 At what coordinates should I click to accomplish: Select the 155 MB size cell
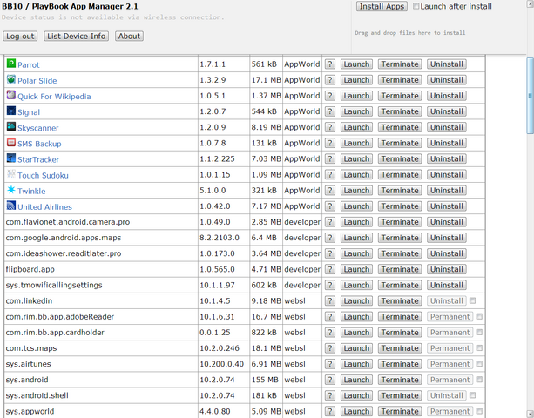(x=265, y=380)
